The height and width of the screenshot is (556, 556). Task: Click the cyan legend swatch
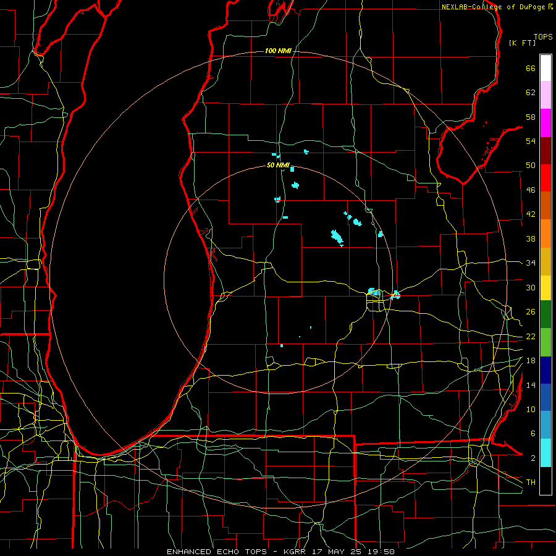click(545, 453)
